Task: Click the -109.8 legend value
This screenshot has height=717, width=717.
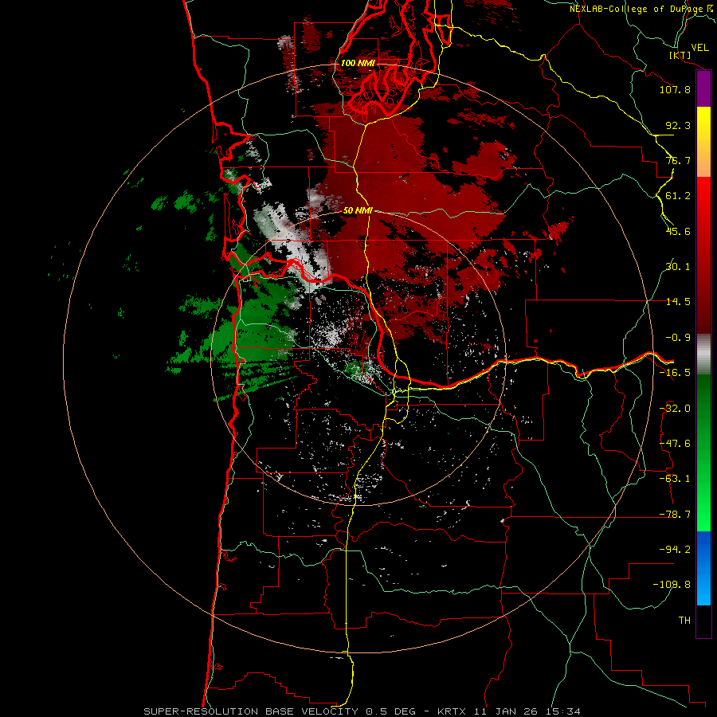Action: point(672,585)
